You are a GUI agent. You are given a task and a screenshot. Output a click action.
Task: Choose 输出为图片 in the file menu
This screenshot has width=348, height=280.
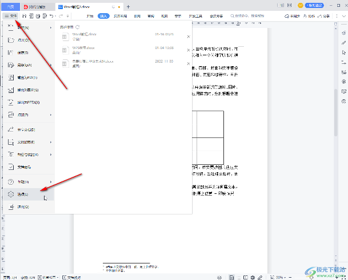click(x=29, y=90)
